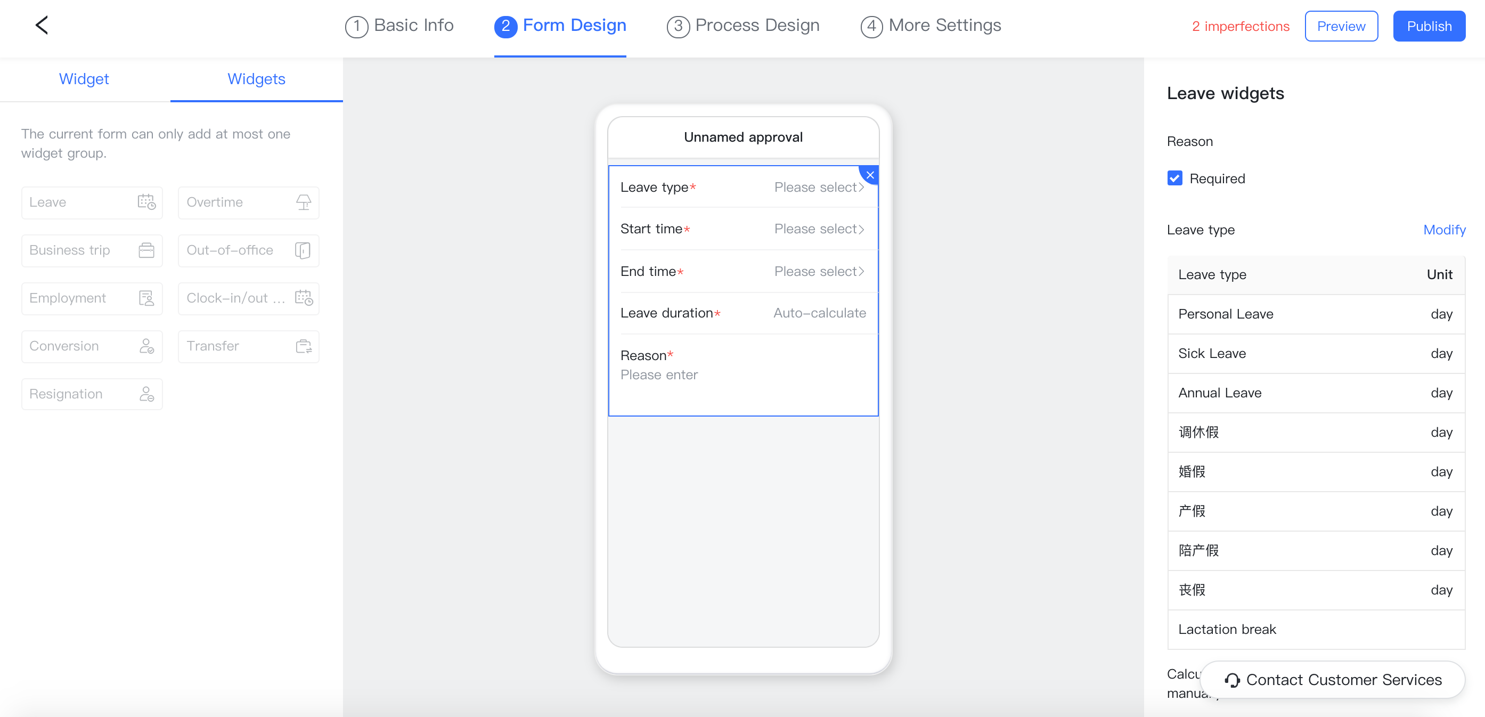
Task: Click the Overtime lamp icon
Action: tap(304, 202)
